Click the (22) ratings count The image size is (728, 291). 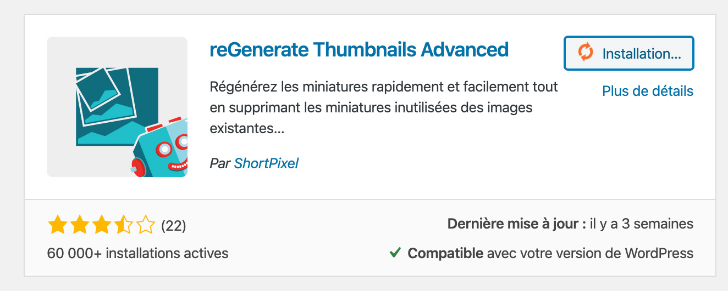tap(174, 225)
